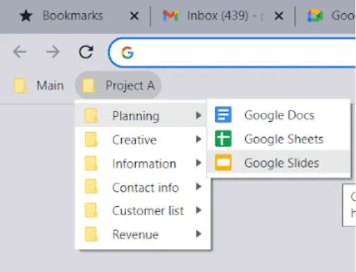
Task: Close the Inbox (439) tab
Action: click(279, 16)
